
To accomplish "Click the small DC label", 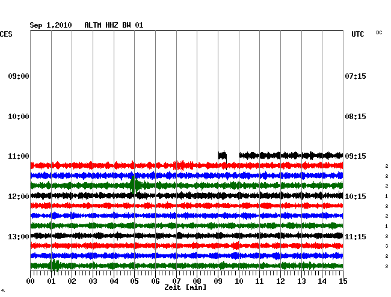I will point(379,32).
